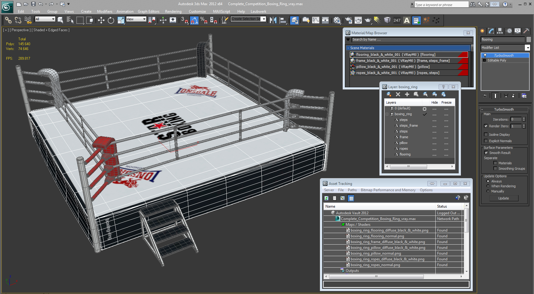Click Delete layer X icon in Layer dialog

point(398,94)
